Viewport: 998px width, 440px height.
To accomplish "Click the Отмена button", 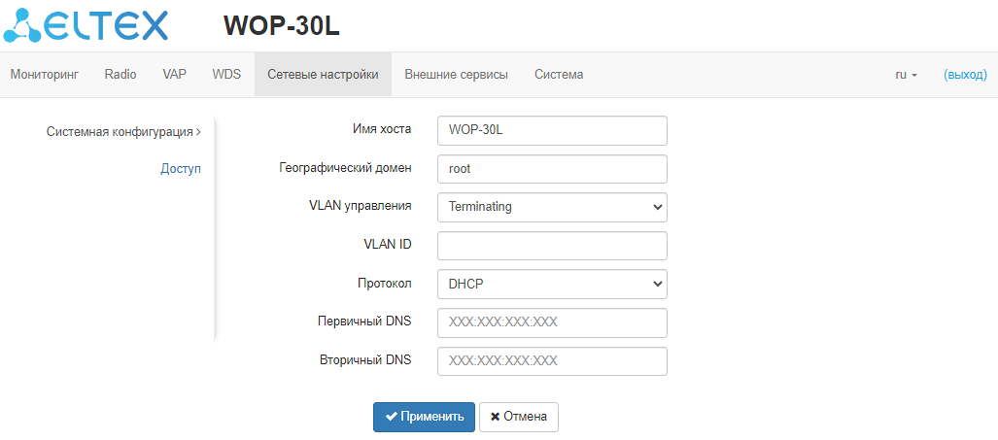I will click(x=519, y=417).
